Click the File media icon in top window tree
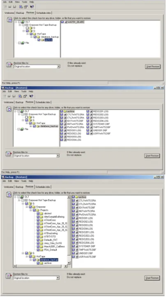 23,43
